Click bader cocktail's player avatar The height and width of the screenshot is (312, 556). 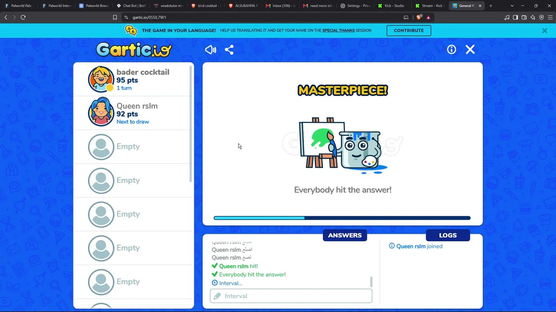101,79
